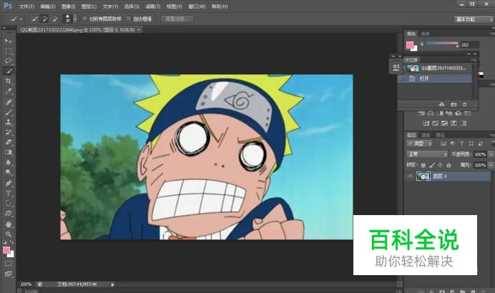This screenshot has width=495, height=293.
Task: Select the Clone Stamp tool
Action: [x=8, y=121]
